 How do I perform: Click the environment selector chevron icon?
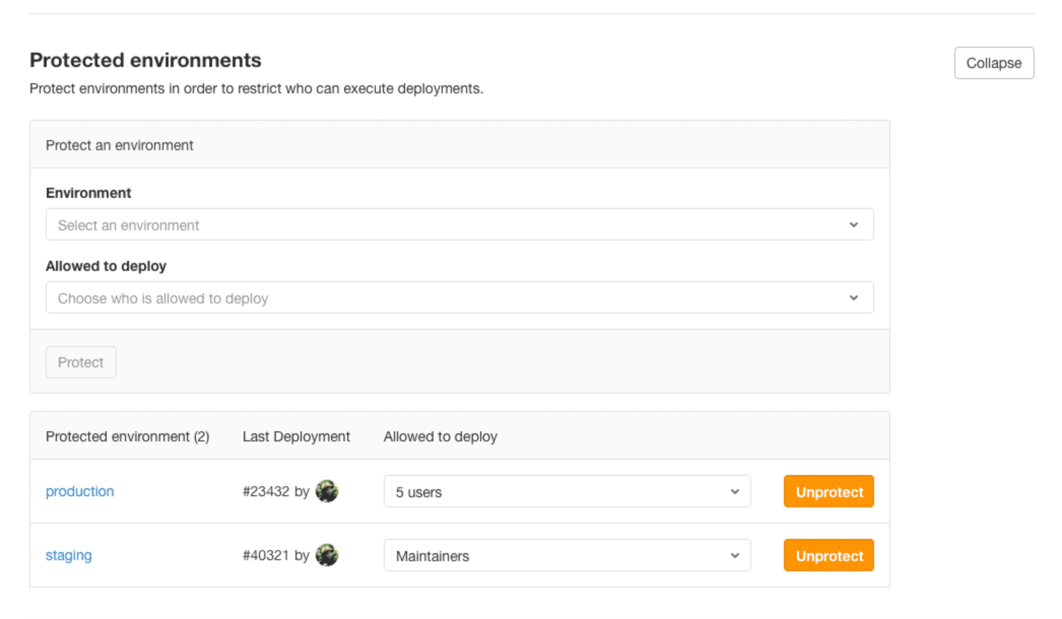pyautogui.click(x=854, y=224)
